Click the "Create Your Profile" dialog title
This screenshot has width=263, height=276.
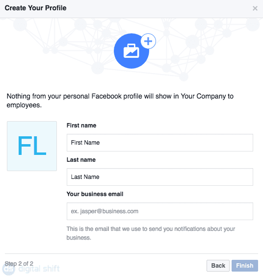[36, 8]
